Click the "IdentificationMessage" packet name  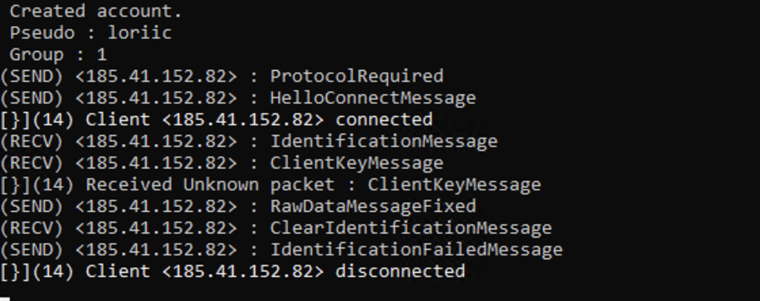(x=383, y=141)
